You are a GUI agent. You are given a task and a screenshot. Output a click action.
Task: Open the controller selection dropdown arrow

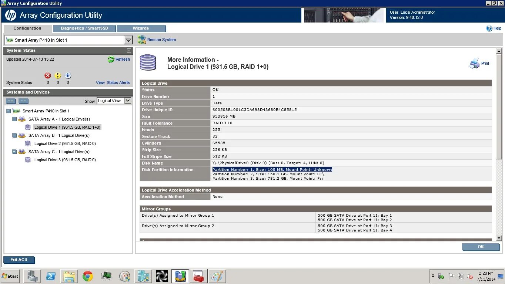point(128,40)
